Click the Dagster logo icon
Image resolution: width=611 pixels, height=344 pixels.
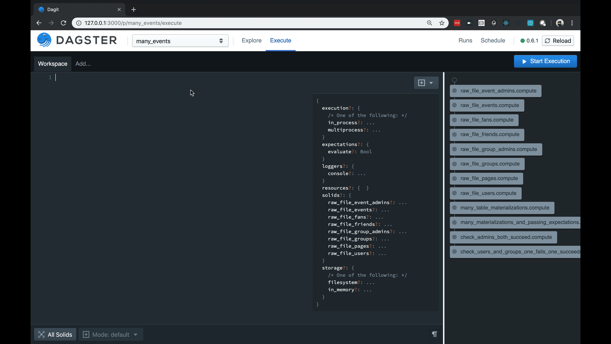[x=44, y=40]
